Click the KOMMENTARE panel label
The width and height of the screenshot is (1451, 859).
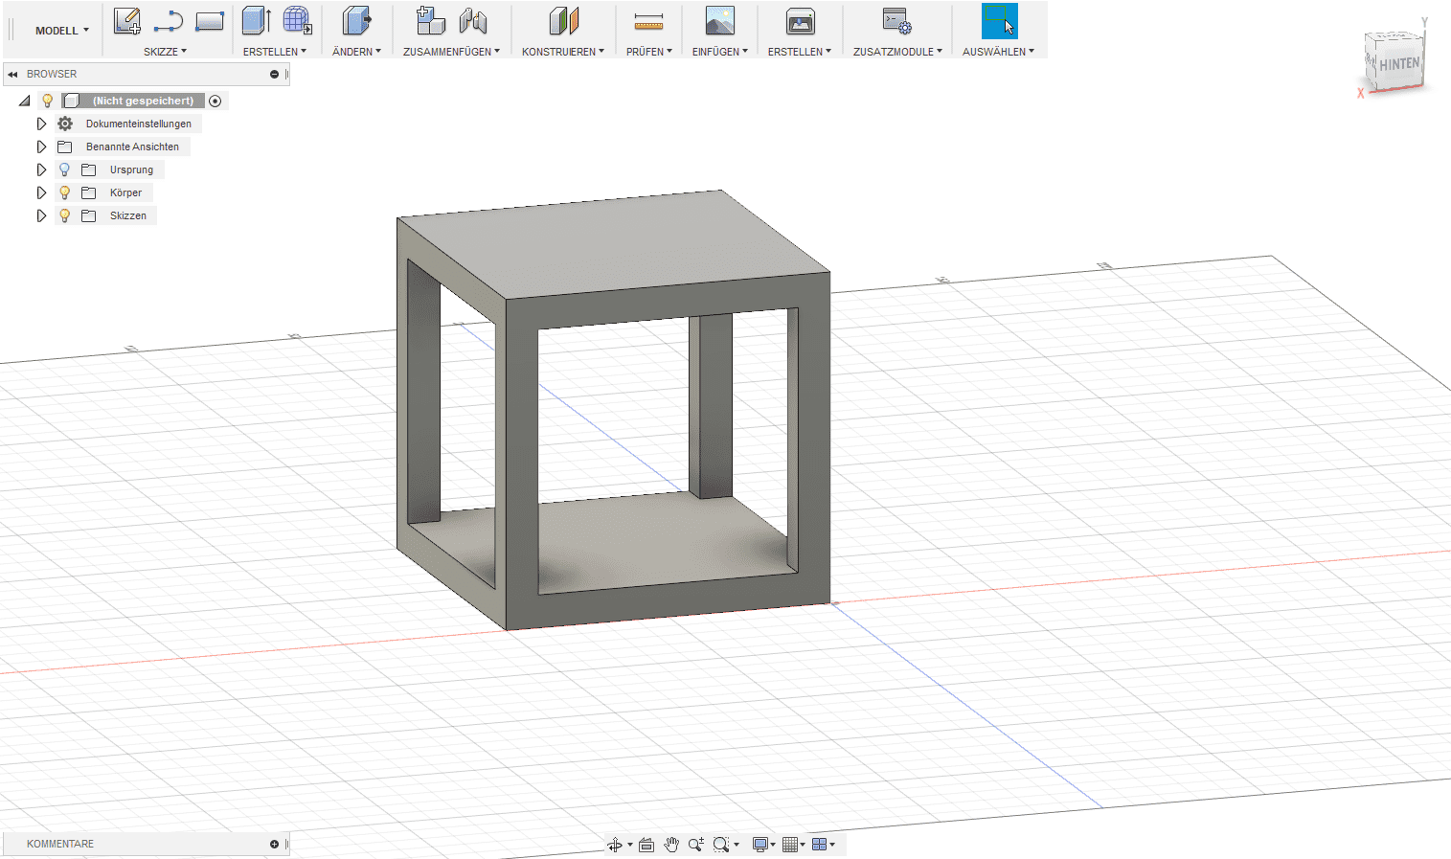60,844
